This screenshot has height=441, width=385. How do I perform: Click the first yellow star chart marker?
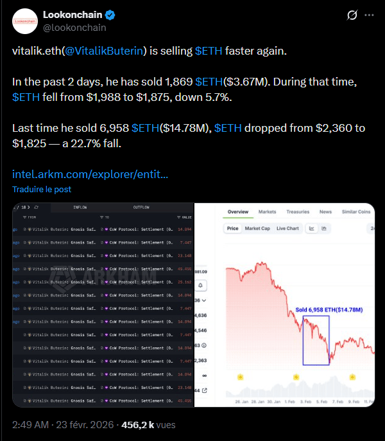point(240,377)
